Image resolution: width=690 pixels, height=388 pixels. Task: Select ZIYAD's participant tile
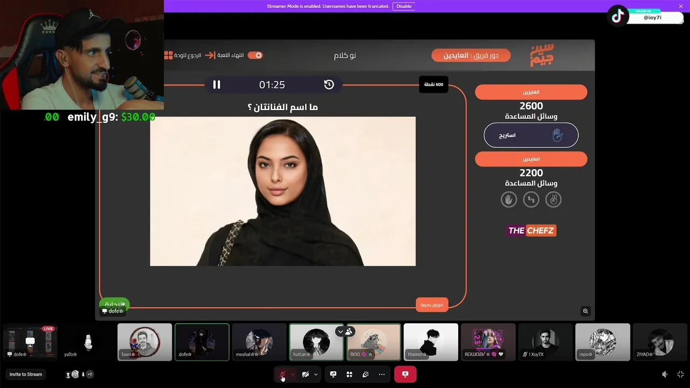coord(660,342)
